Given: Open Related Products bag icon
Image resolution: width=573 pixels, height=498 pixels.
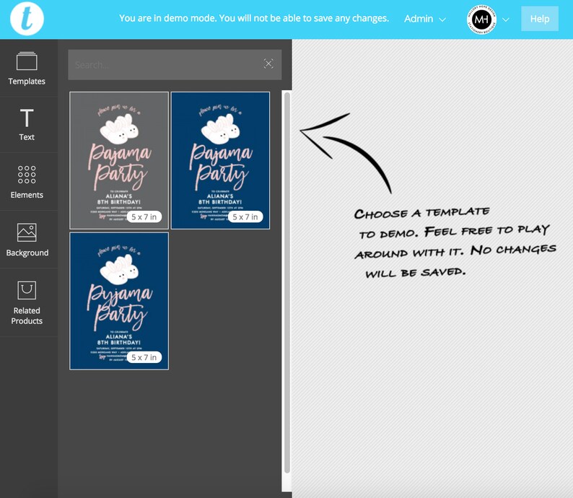Looking at the screenshot, I should click(27, 290).
